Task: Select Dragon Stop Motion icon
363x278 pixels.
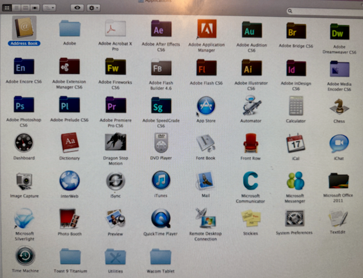Action: (x=116, y=141)
